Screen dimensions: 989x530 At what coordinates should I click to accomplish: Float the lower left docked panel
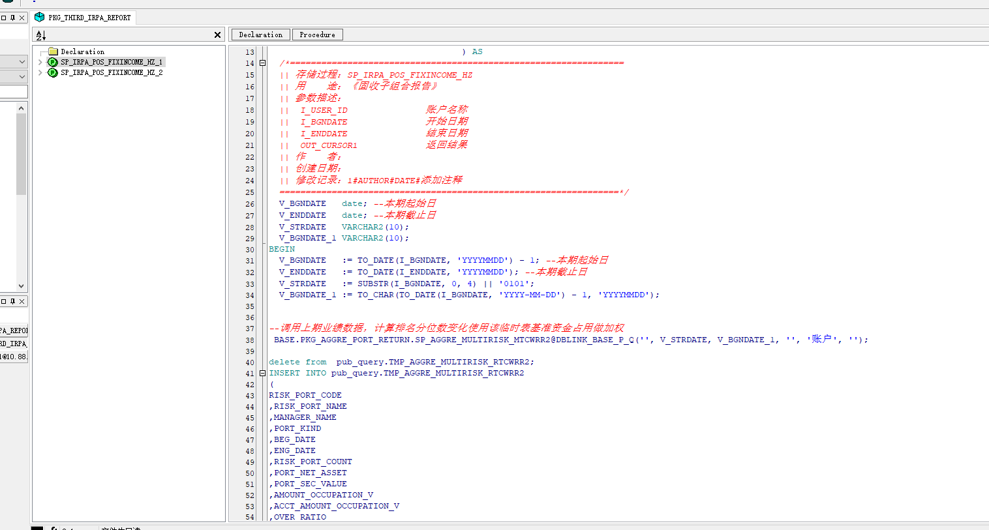(x=3, y=301)
